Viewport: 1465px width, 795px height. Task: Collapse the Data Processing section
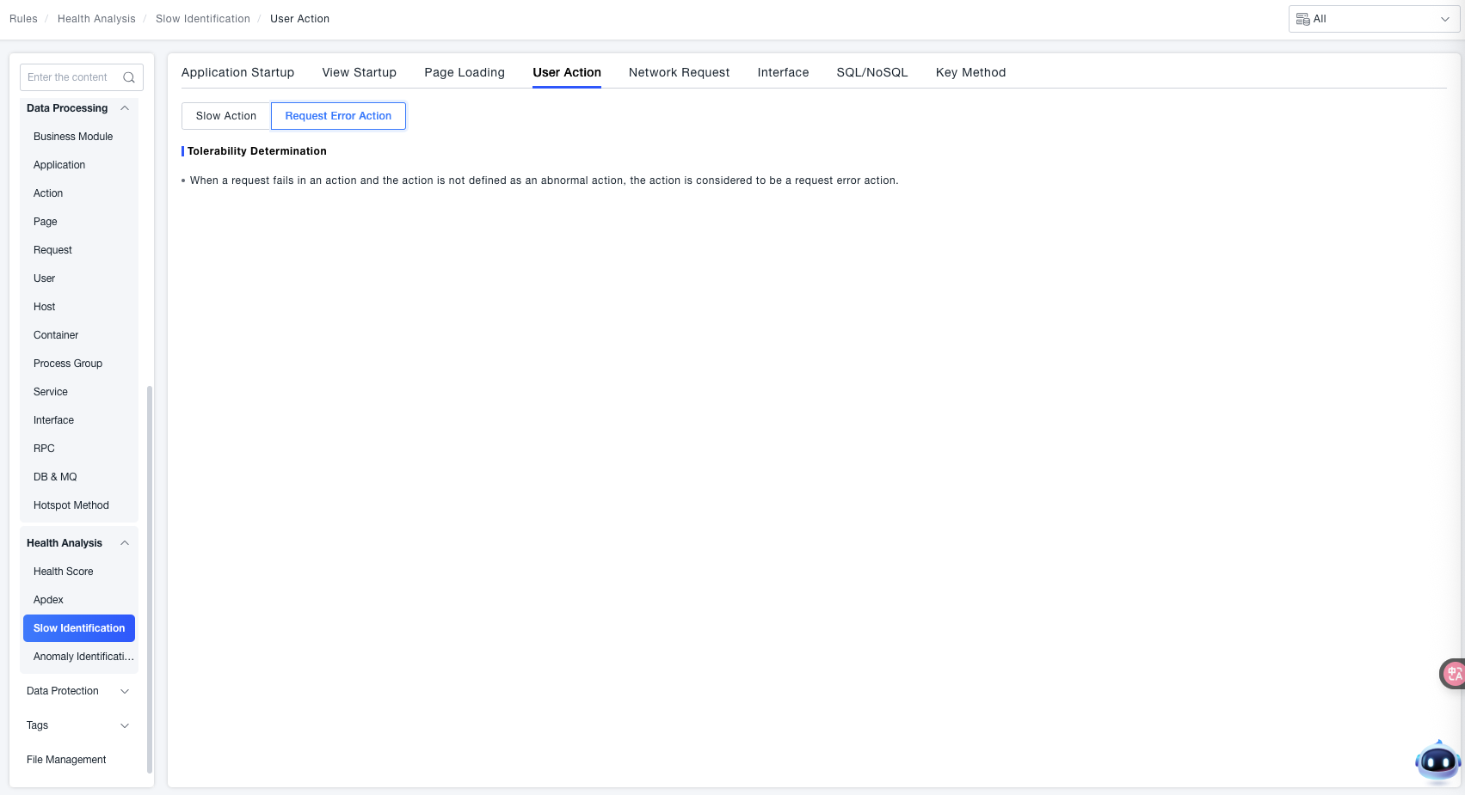point(125,108)
